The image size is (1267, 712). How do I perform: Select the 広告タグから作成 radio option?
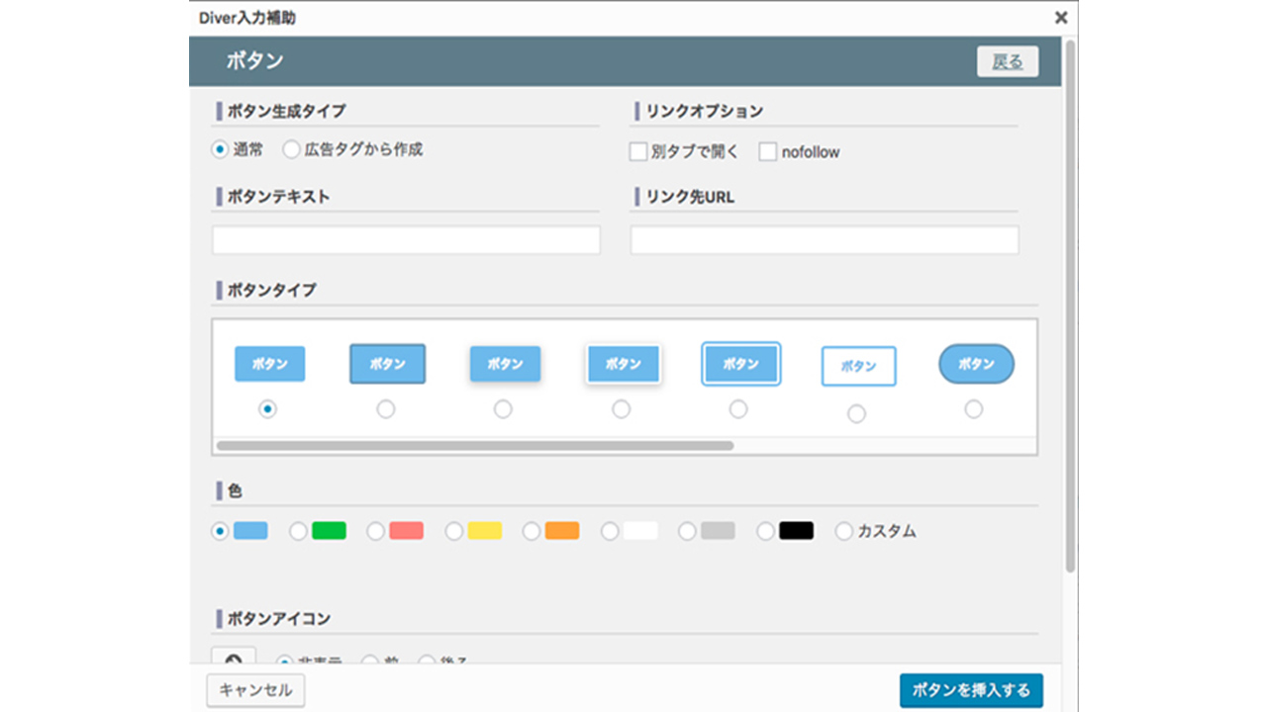coord(291,150)
